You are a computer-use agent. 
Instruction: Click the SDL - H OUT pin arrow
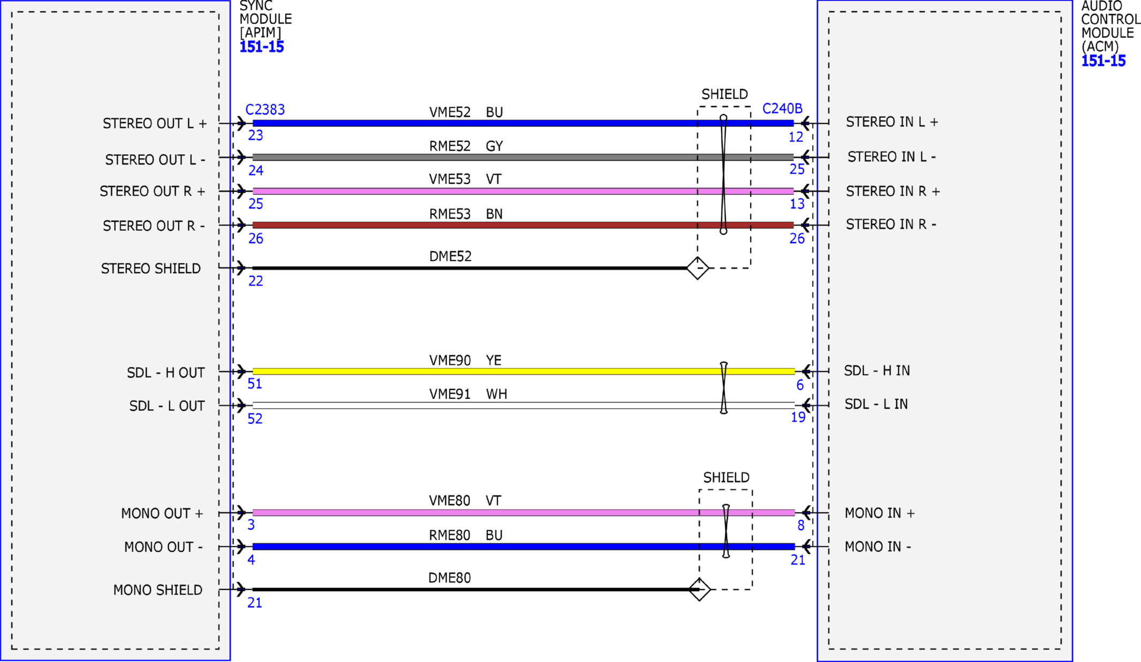click(241, 371)
